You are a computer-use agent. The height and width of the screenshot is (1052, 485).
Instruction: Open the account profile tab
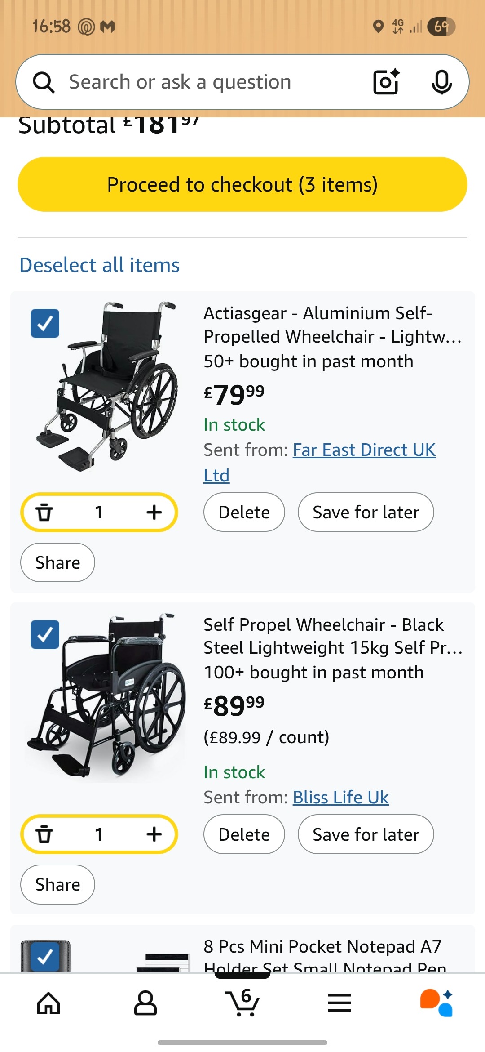click(145, 1003)
